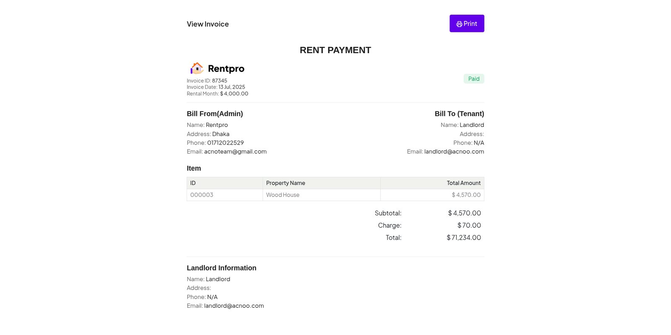Viewport: 671px width, 335px height.
Task: Click the acnoteam@gmail.com email address
Action: 235,152
